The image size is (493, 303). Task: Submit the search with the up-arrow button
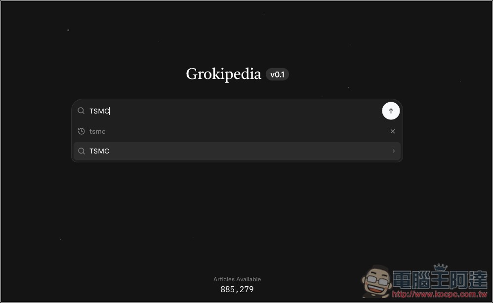pos(391,111)
